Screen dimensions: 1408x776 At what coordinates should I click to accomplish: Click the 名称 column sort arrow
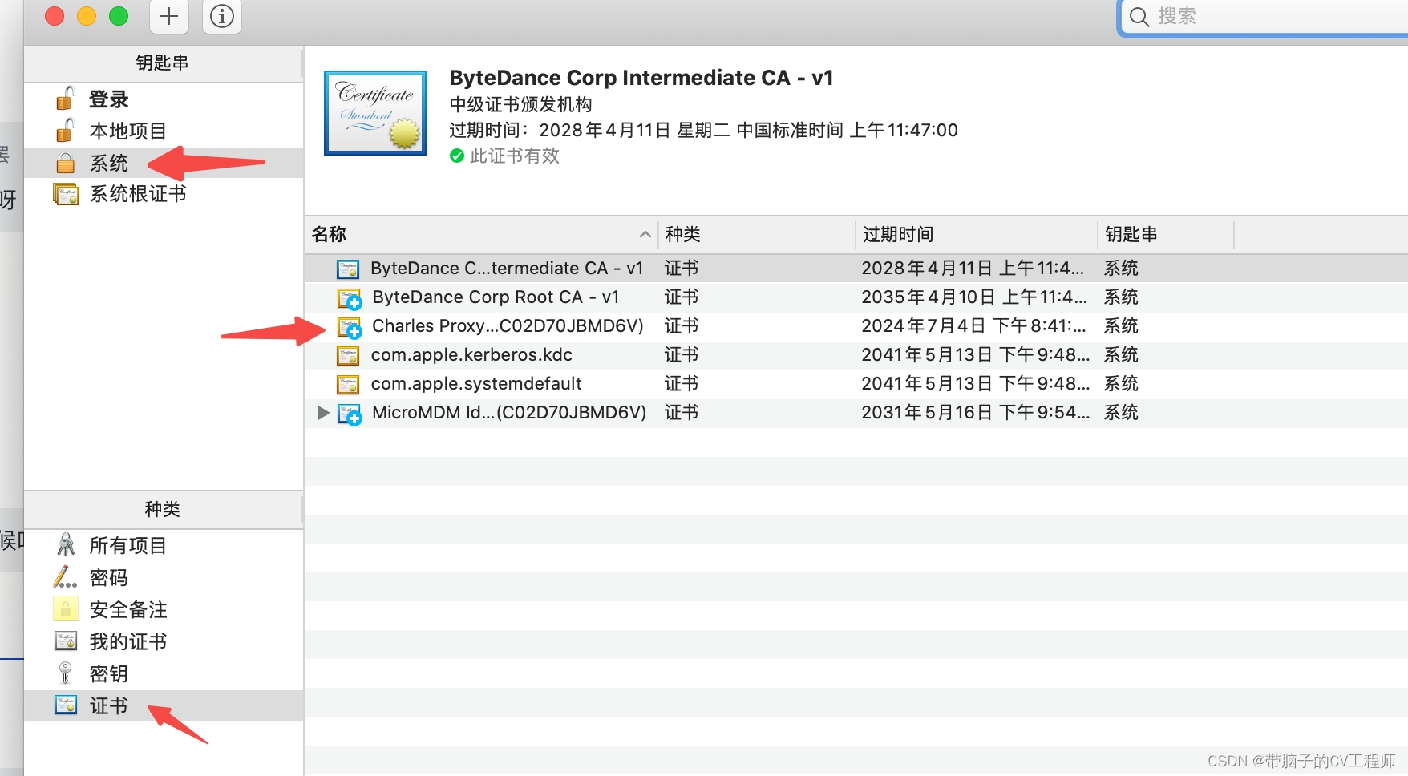(645, 234)
